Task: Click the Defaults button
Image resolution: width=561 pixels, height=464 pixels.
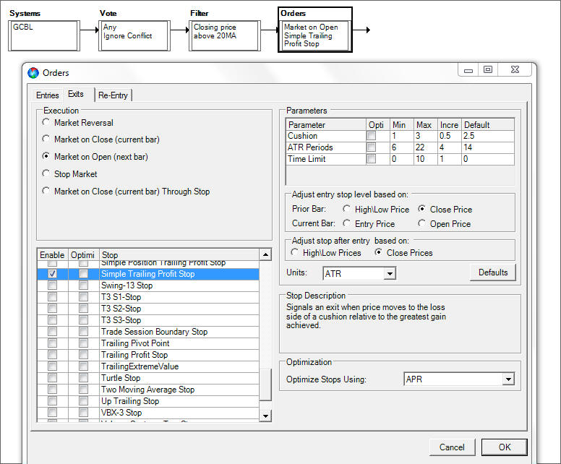Action: [x=492, y=272]
